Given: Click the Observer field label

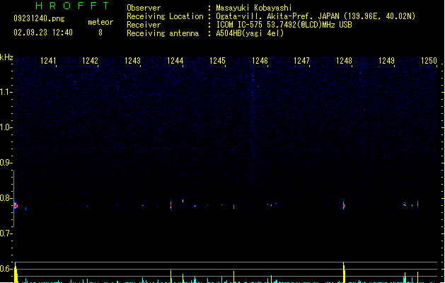Looking at the screenshot, I should (144, 8).
